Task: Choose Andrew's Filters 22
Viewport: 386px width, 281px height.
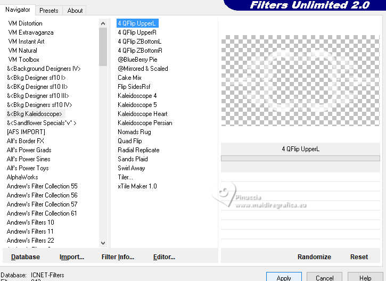Action: (x=30, y=241)
